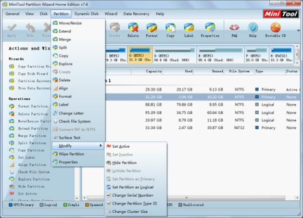Open the Properties toolbar icon
303x218 pixels.
click(210, 30)
